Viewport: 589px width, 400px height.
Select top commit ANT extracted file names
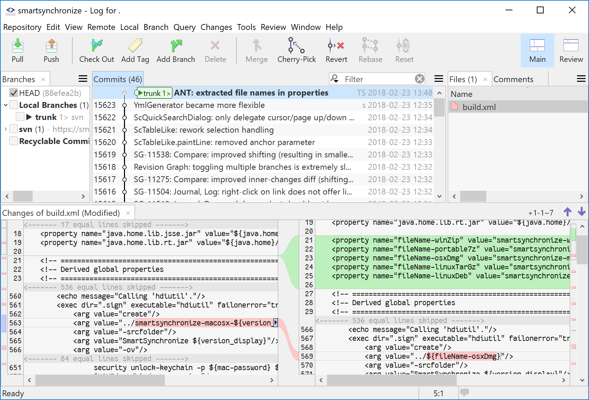[x=263, y=93]
